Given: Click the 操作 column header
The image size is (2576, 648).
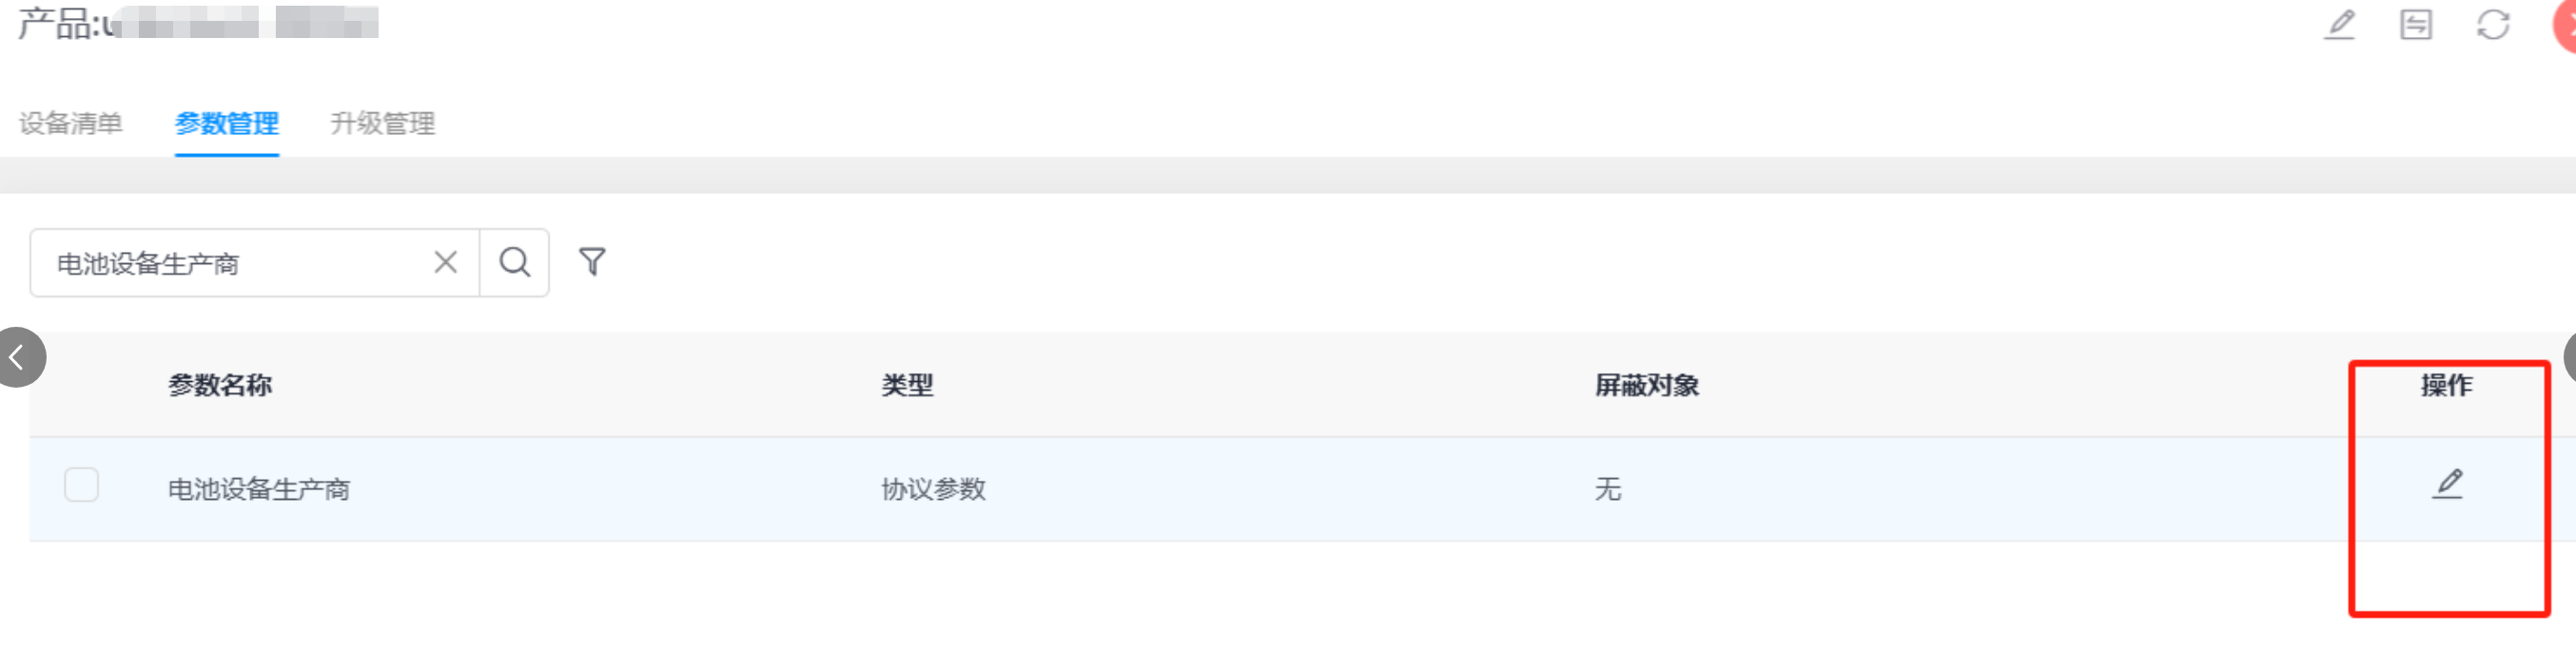Looking at the screenshot, I should tap(2446, 386).
